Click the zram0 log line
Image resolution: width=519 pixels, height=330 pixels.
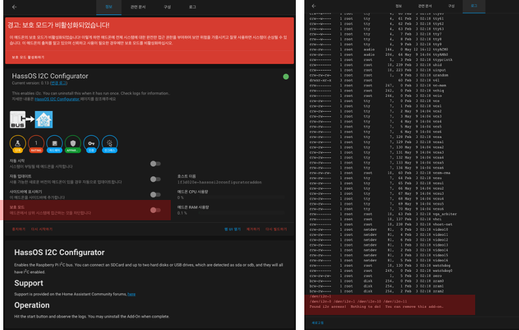click(377, 281)
